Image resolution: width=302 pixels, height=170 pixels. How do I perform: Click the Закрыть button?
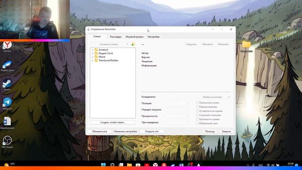coord(226,131)
